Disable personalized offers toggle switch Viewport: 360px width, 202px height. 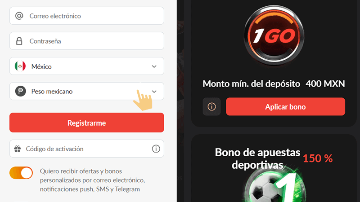[21, 173]
